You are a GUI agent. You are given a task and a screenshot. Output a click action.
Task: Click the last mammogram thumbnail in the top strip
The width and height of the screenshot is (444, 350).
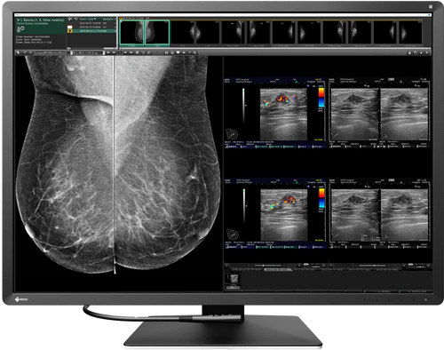pyautogui.click(x=411, y=32)
